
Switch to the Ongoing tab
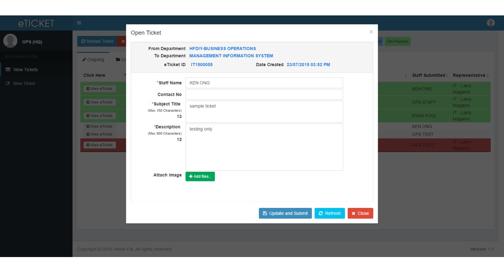(x=93, y=59)
